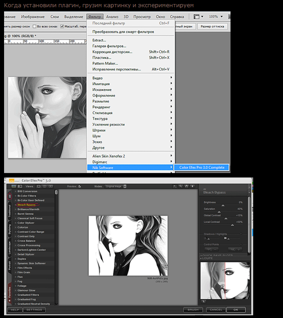The image size is (283, 318).
Task: Toggle the favorite star for Film Grain
Action: click(x=15, y=273)
